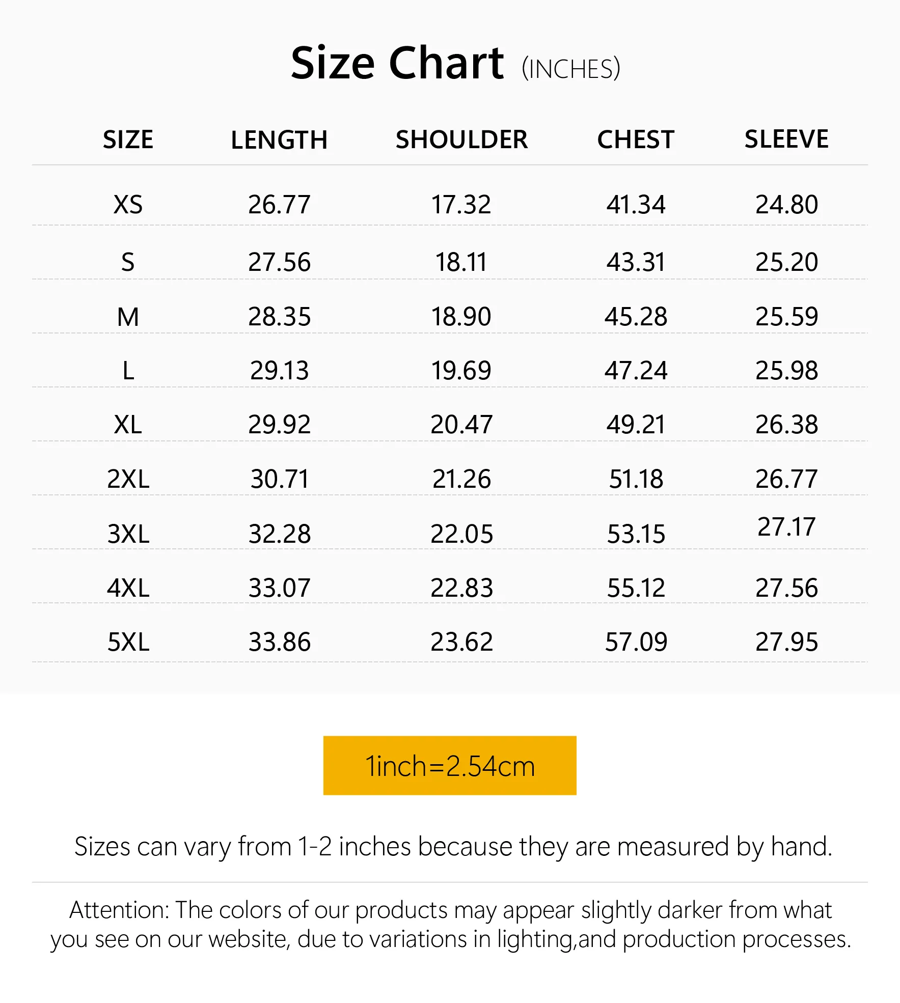The height and width of the screenshot is (1003, 900).
Task: Click the LENGTH column header
Action: pos(279,140)
